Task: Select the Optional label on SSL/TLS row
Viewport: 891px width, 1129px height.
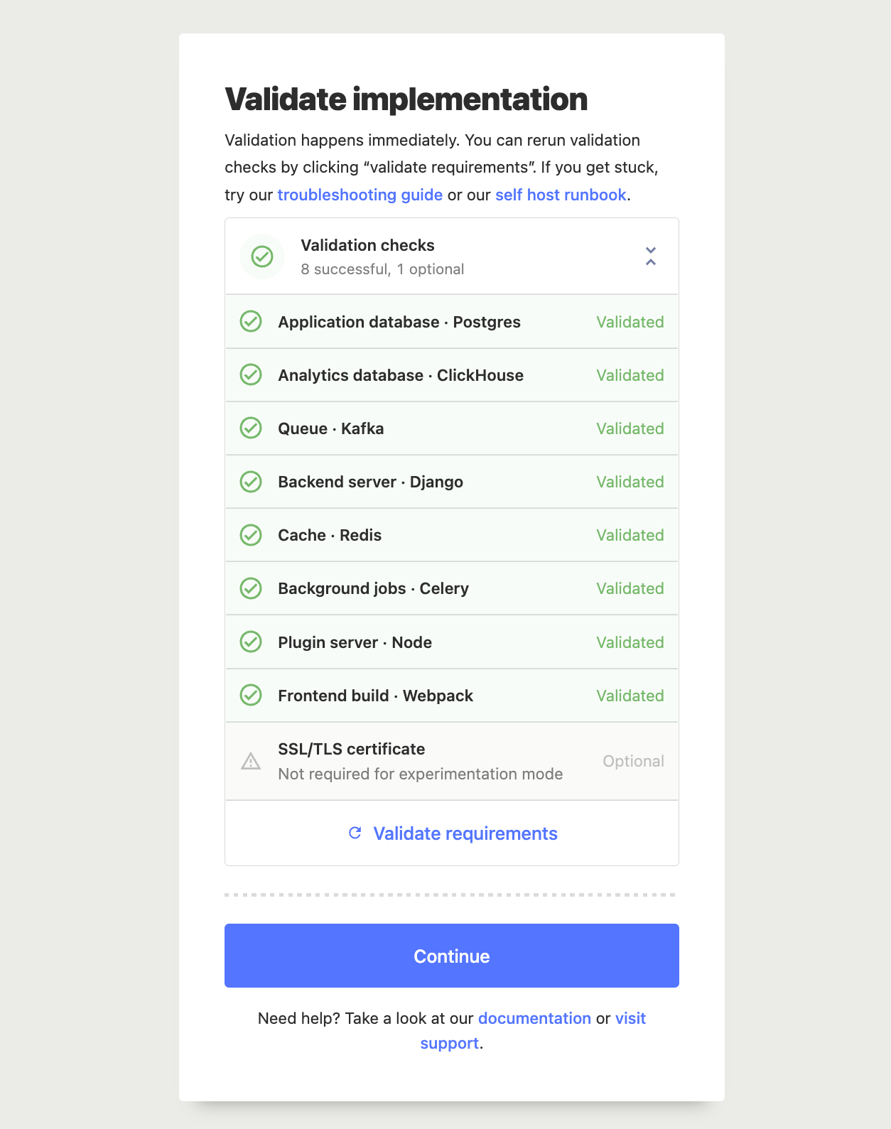Action: pos(633,761)
